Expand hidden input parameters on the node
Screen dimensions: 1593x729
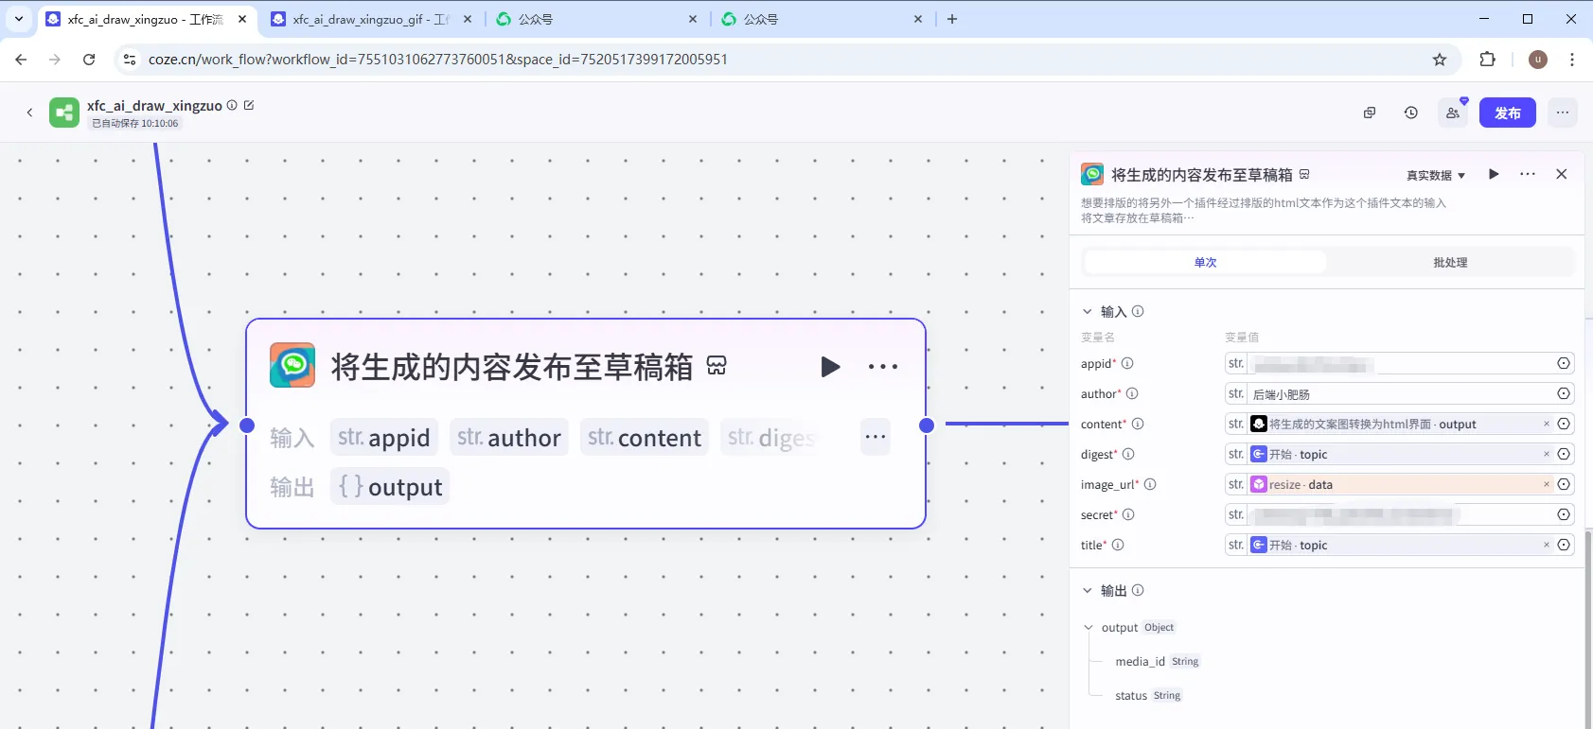point(875,437)
